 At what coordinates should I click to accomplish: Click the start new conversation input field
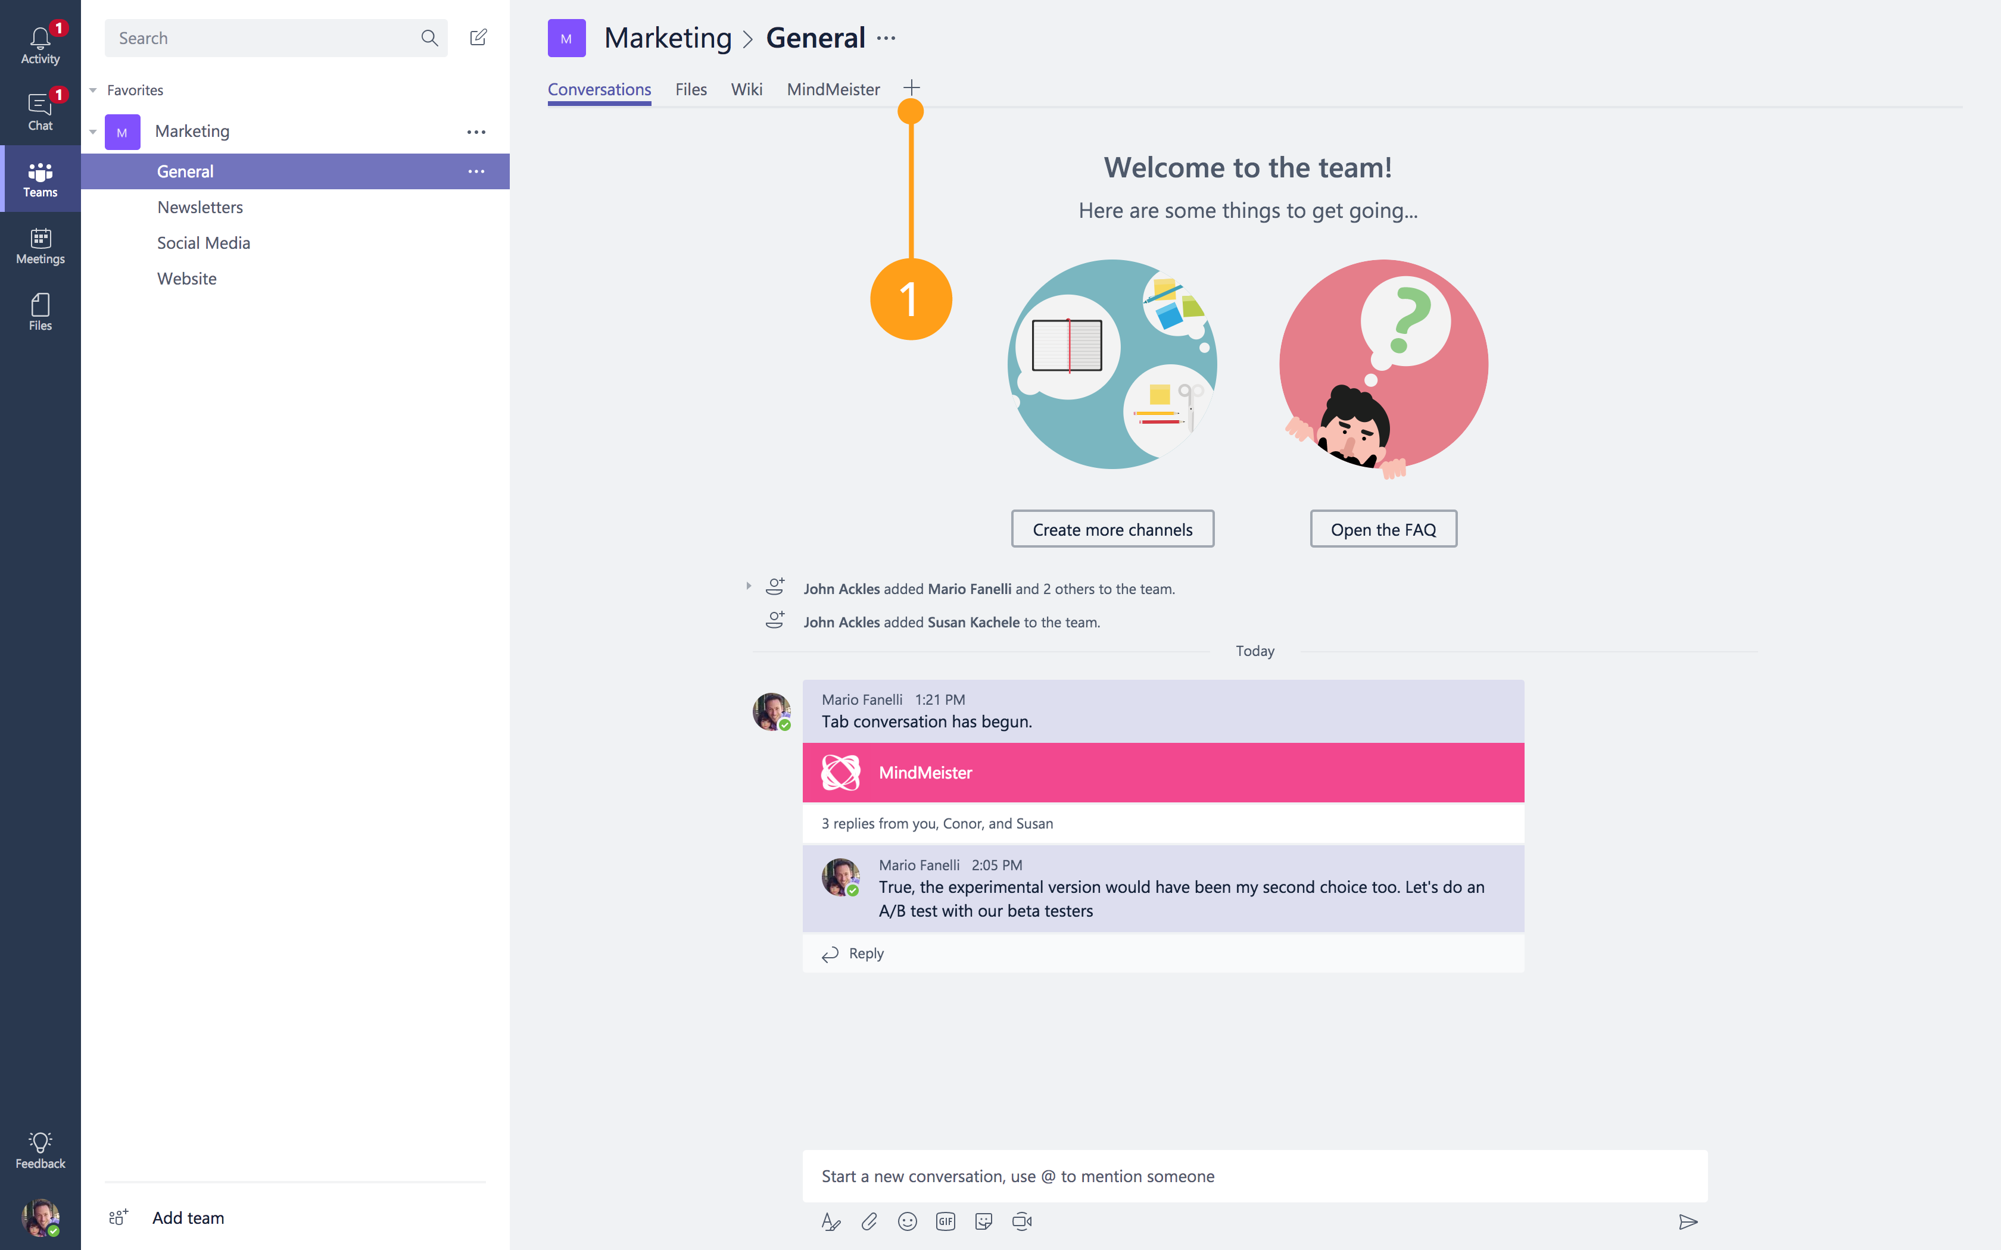click(x=1255, y=1175)
